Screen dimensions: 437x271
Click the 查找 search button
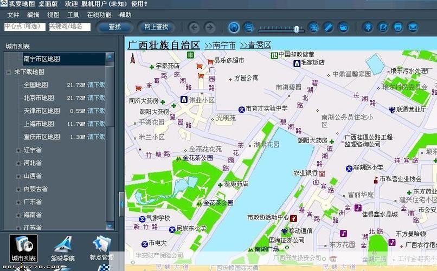(114, 27)
